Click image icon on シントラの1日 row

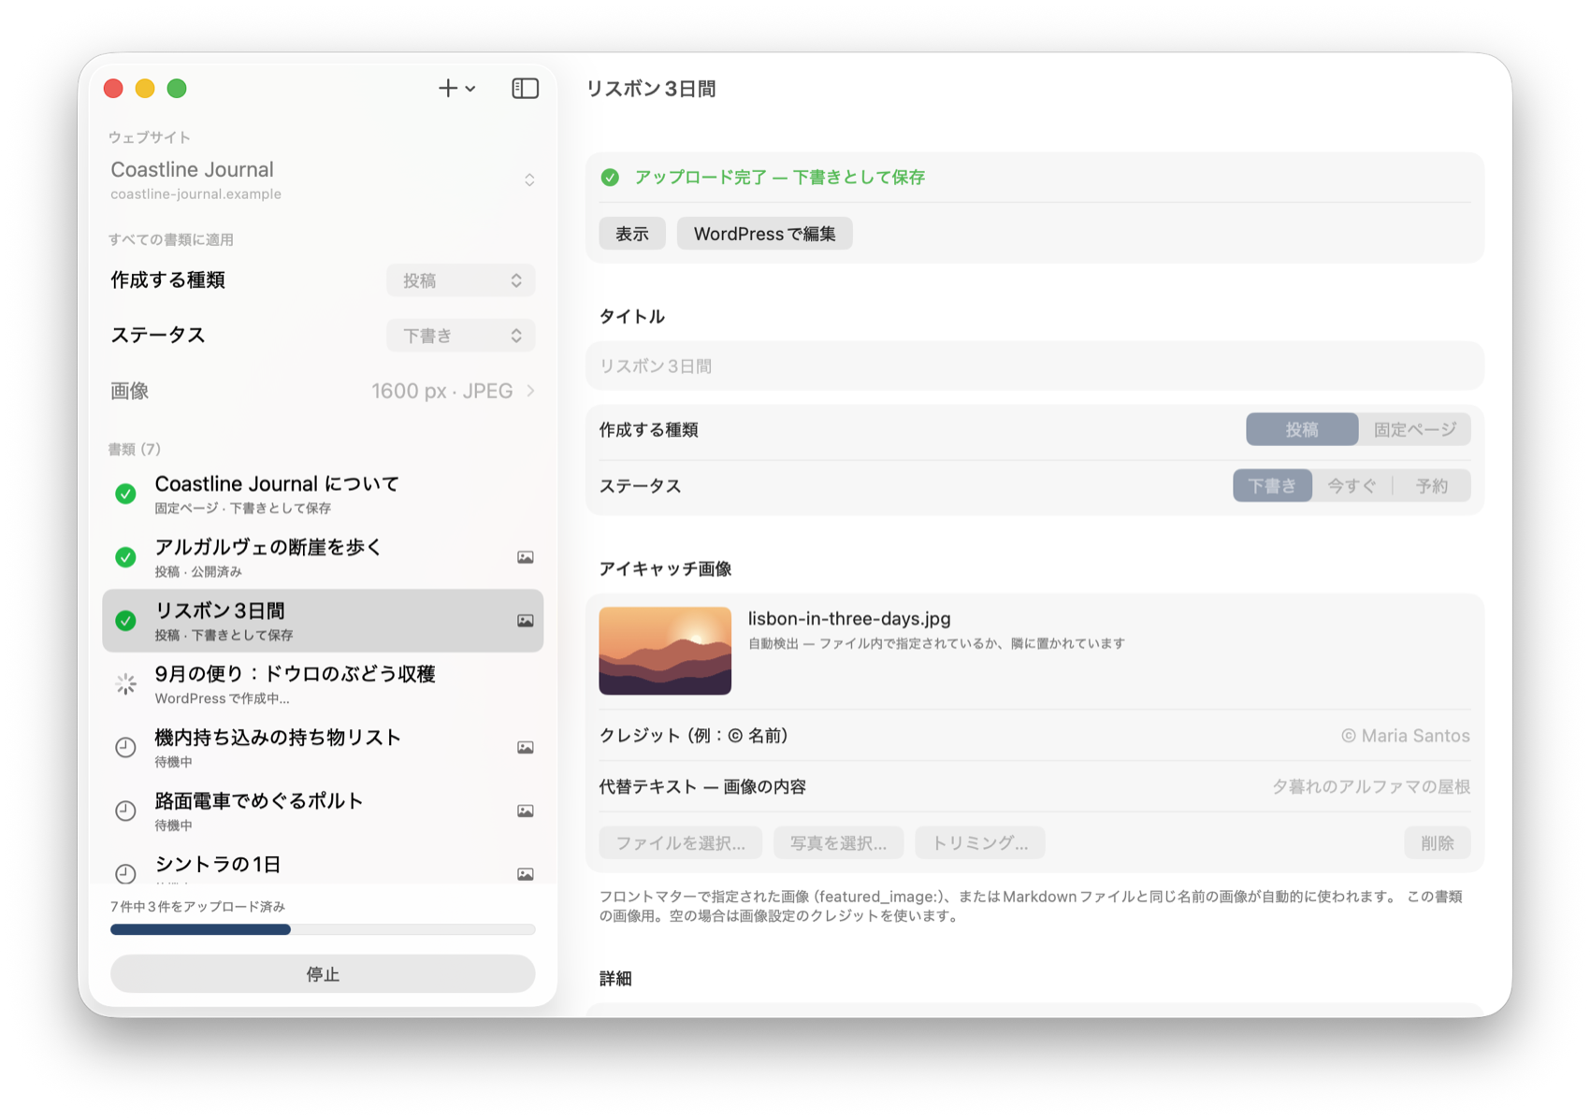[526, 874]
